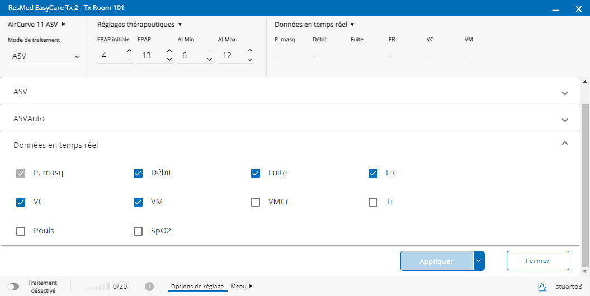Decrease the AI Max value

click(250, 59)
